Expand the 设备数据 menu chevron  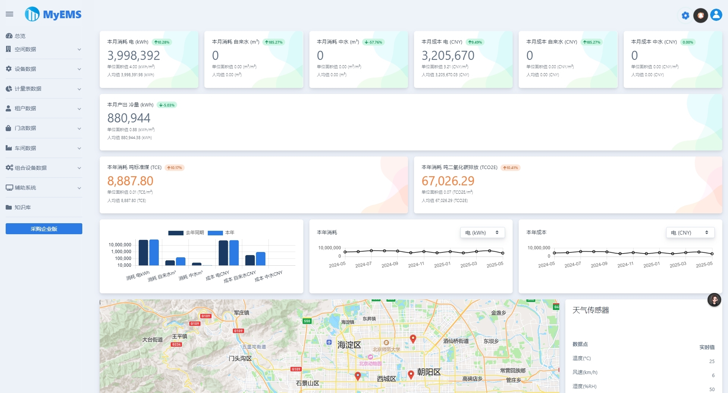click(79, 69)
